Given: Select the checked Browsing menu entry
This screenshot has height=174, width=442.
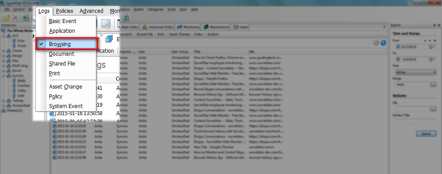Looking at the screenshot, I should [x=67, y=44].
